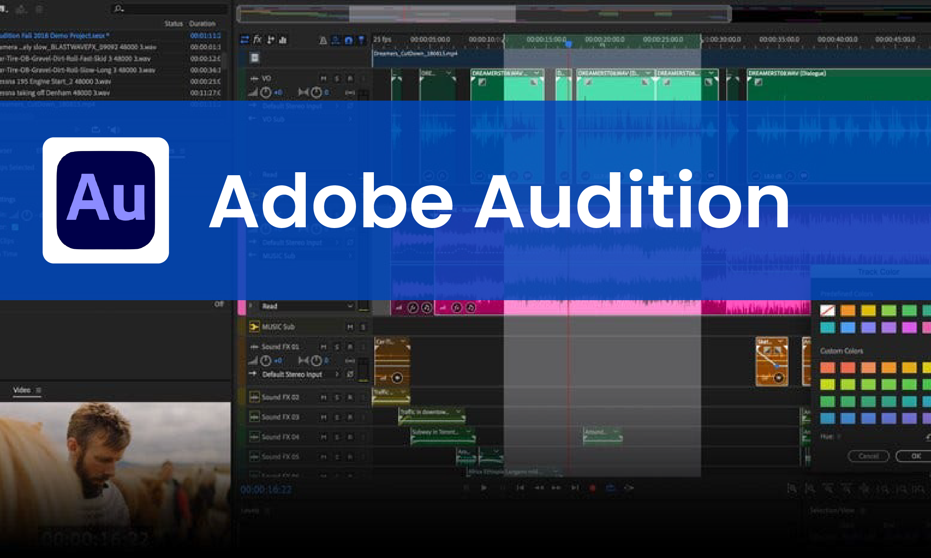Toggle the snapping magnet icon
Image resolution: width=931 pixels, height=558 pixels.
(349, 40)
